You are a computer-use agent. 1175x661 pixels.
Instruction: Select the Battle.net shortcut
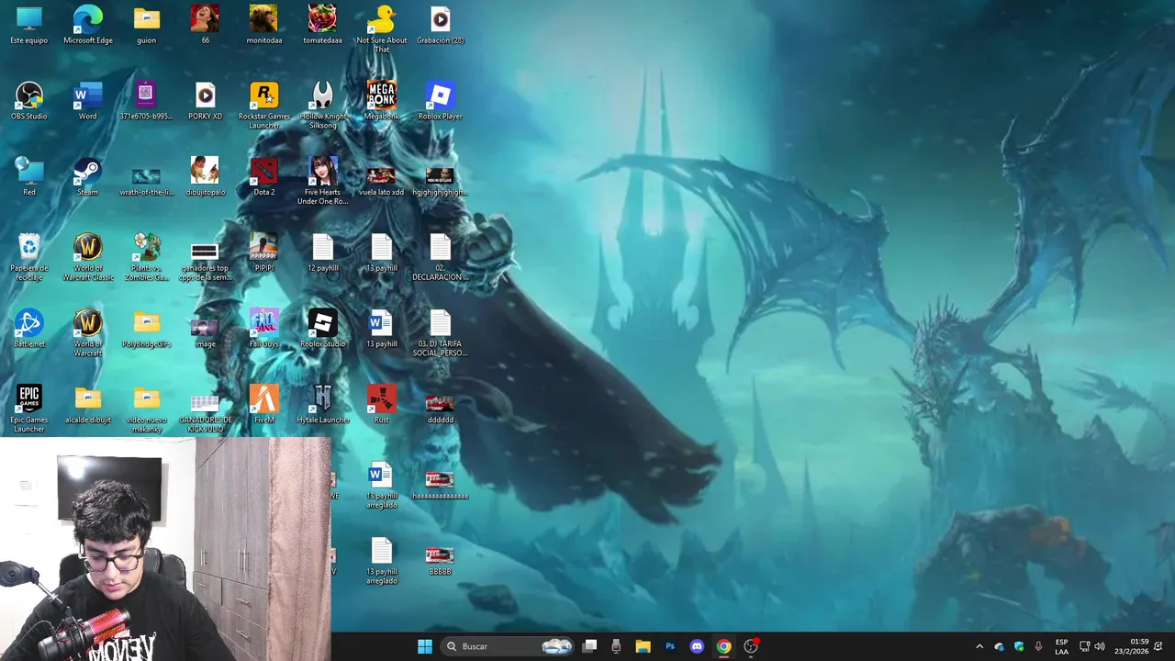click(x=29, y=330)
